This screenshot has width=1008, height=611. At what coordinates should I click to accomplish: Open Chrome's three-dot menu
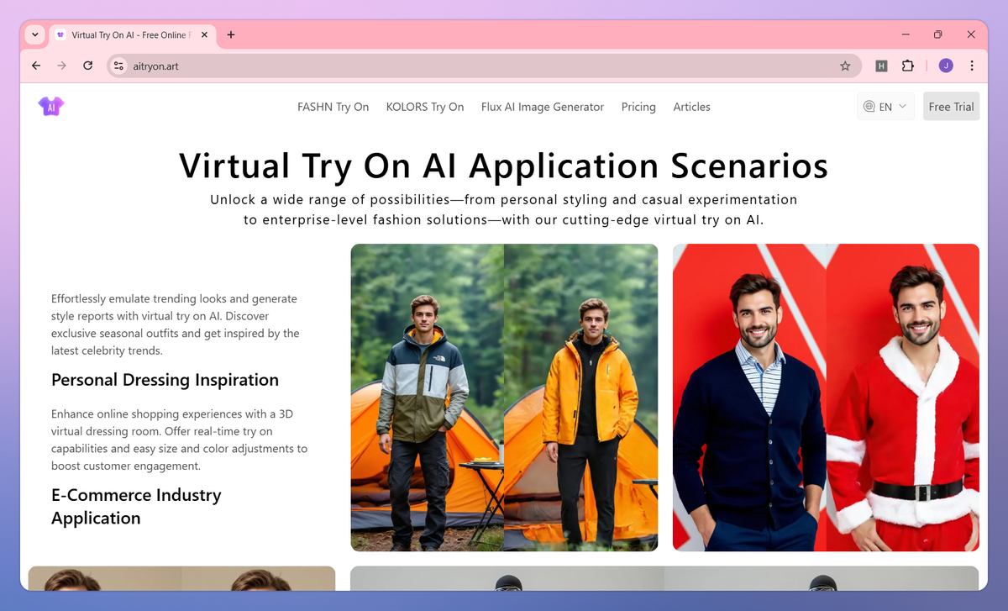pos(972,66)
